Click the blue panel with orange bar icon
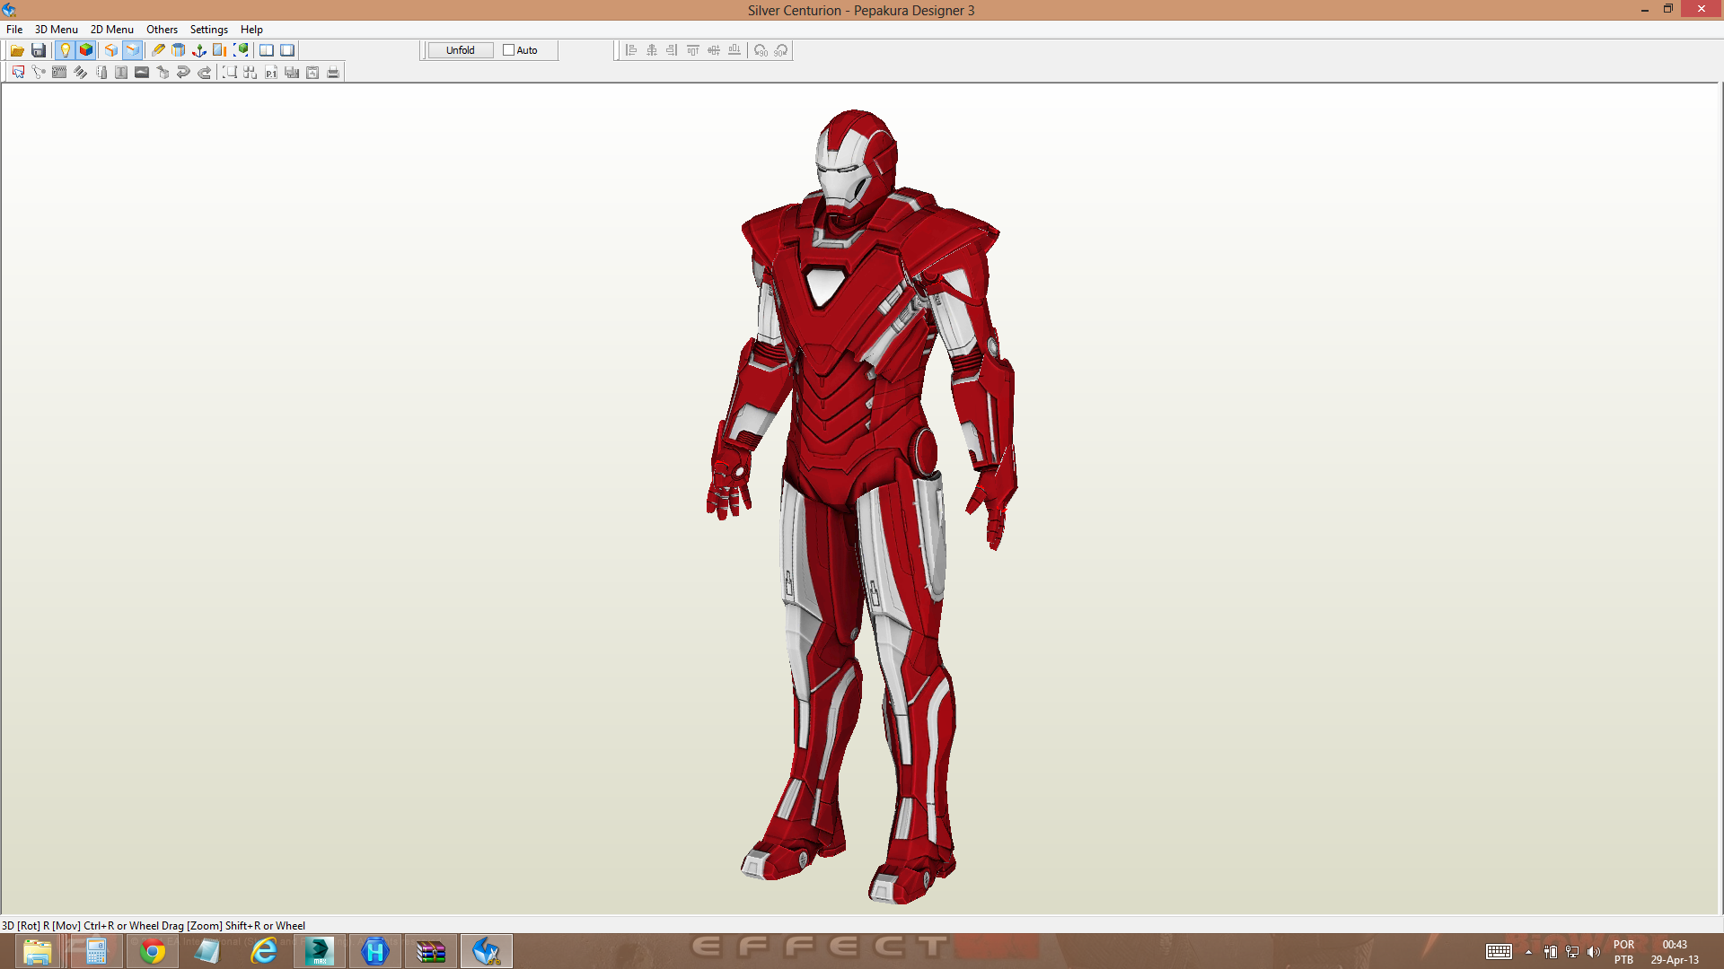Screen dimensions: 1724x969 click(220, 50)
